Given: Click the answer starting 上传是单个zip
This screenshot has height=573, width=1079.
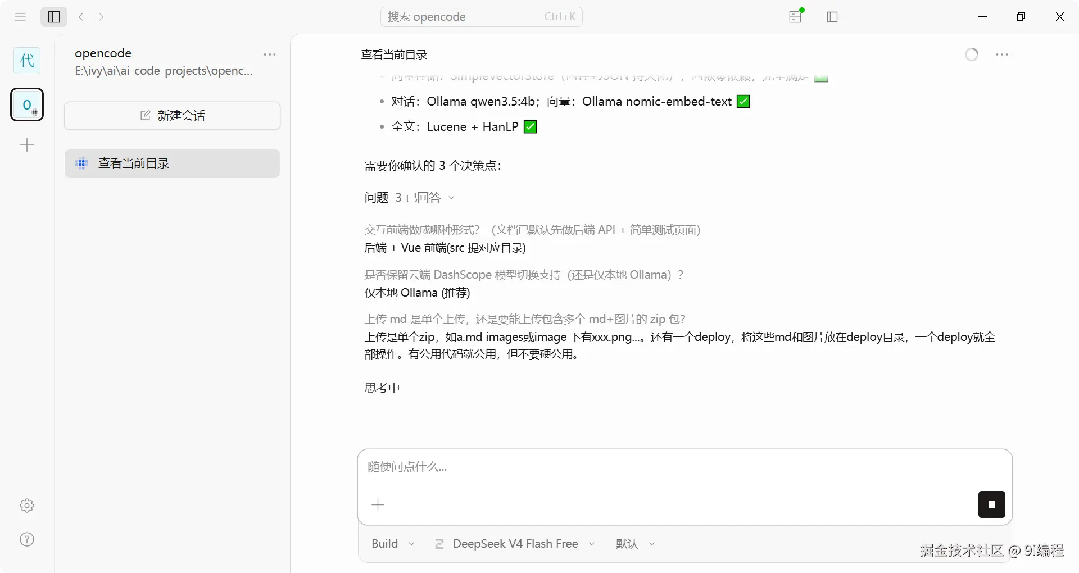Looking at the screenshot, I should point(679,345).
